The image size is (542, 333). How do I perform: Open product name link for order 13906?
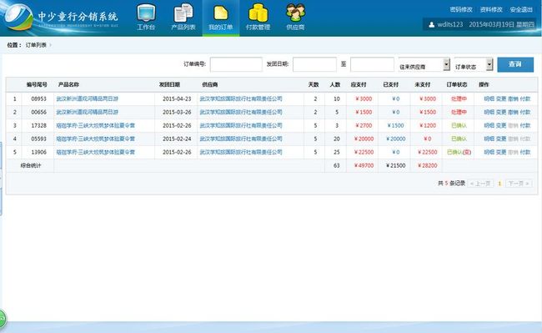(x=96, y=152)
